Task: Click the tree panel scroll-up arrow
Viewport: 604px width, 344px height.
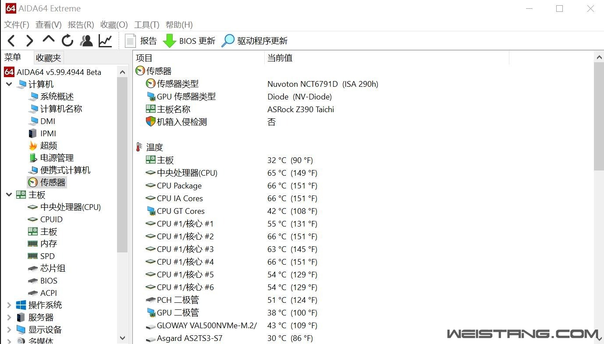Action: point(123,71)
